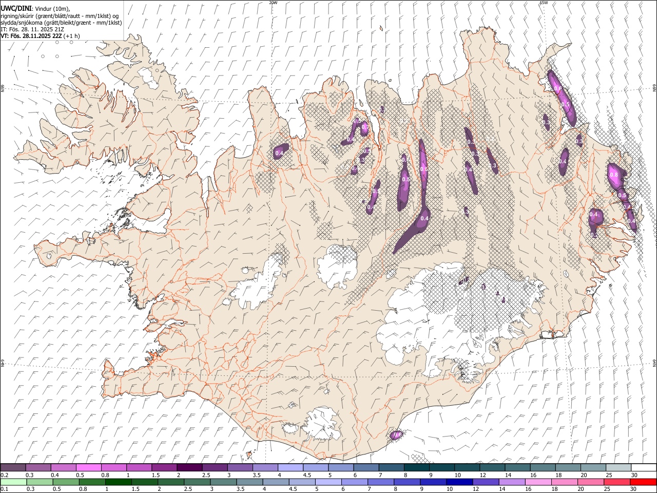Select upper scale swatch starting at 3
657x493 pixels.
[240, 468]
